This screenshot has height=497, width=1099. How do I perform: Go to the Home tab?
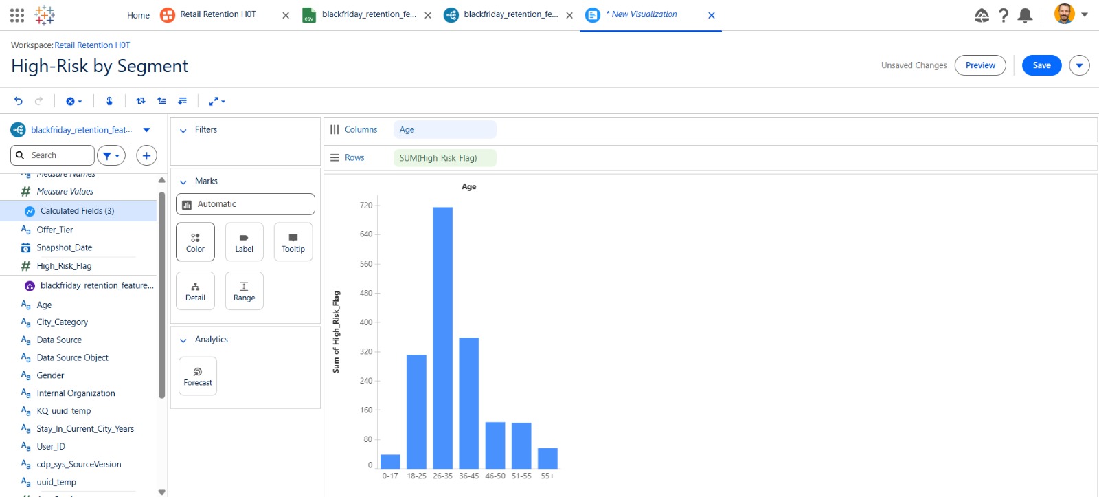pyautogui.click(x=138, y=15)
